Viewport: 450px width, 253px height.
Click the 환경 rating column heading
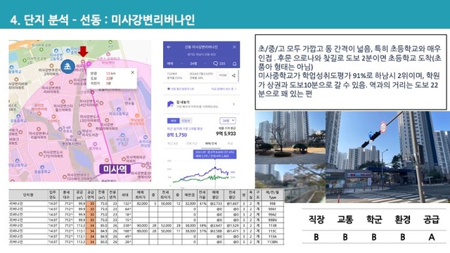(403, 220)
